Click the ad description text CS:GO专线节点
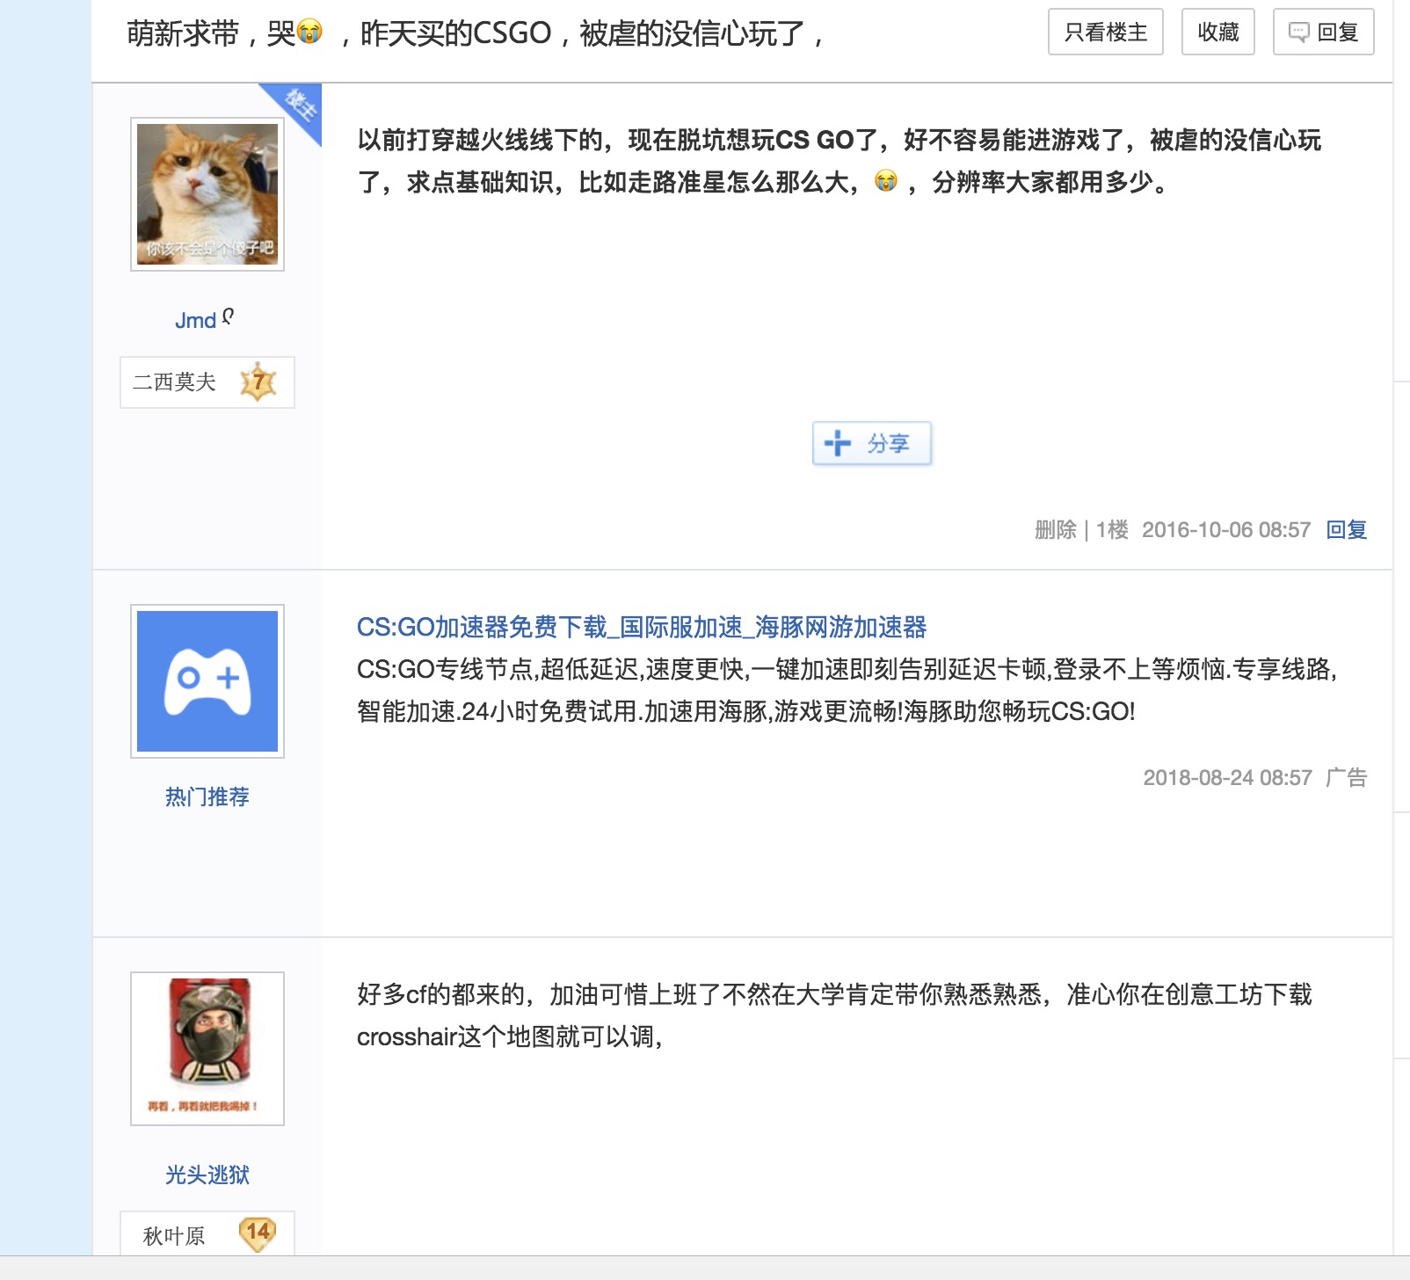1410x1280 pixels. click(847, 690)
